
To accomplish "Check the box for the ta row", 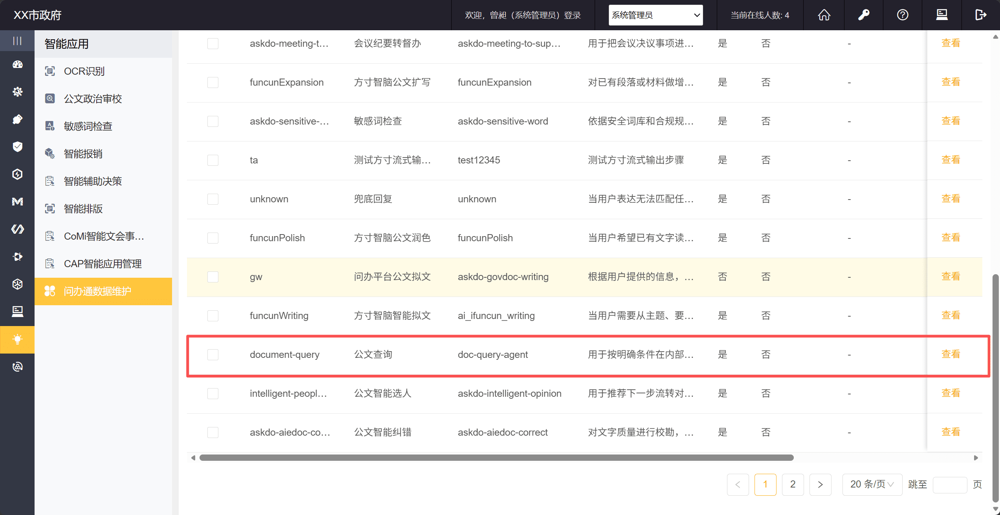I will 213,160.
